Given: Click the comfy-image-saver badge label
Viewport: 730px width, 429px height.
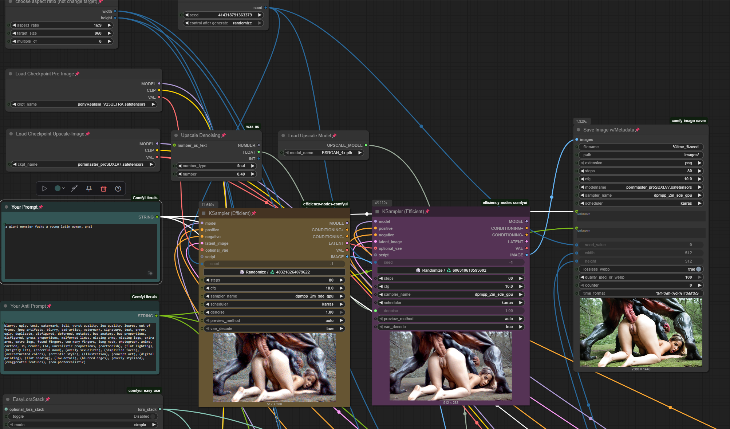Looking at the screenshot, I should (x=688, y=121).
